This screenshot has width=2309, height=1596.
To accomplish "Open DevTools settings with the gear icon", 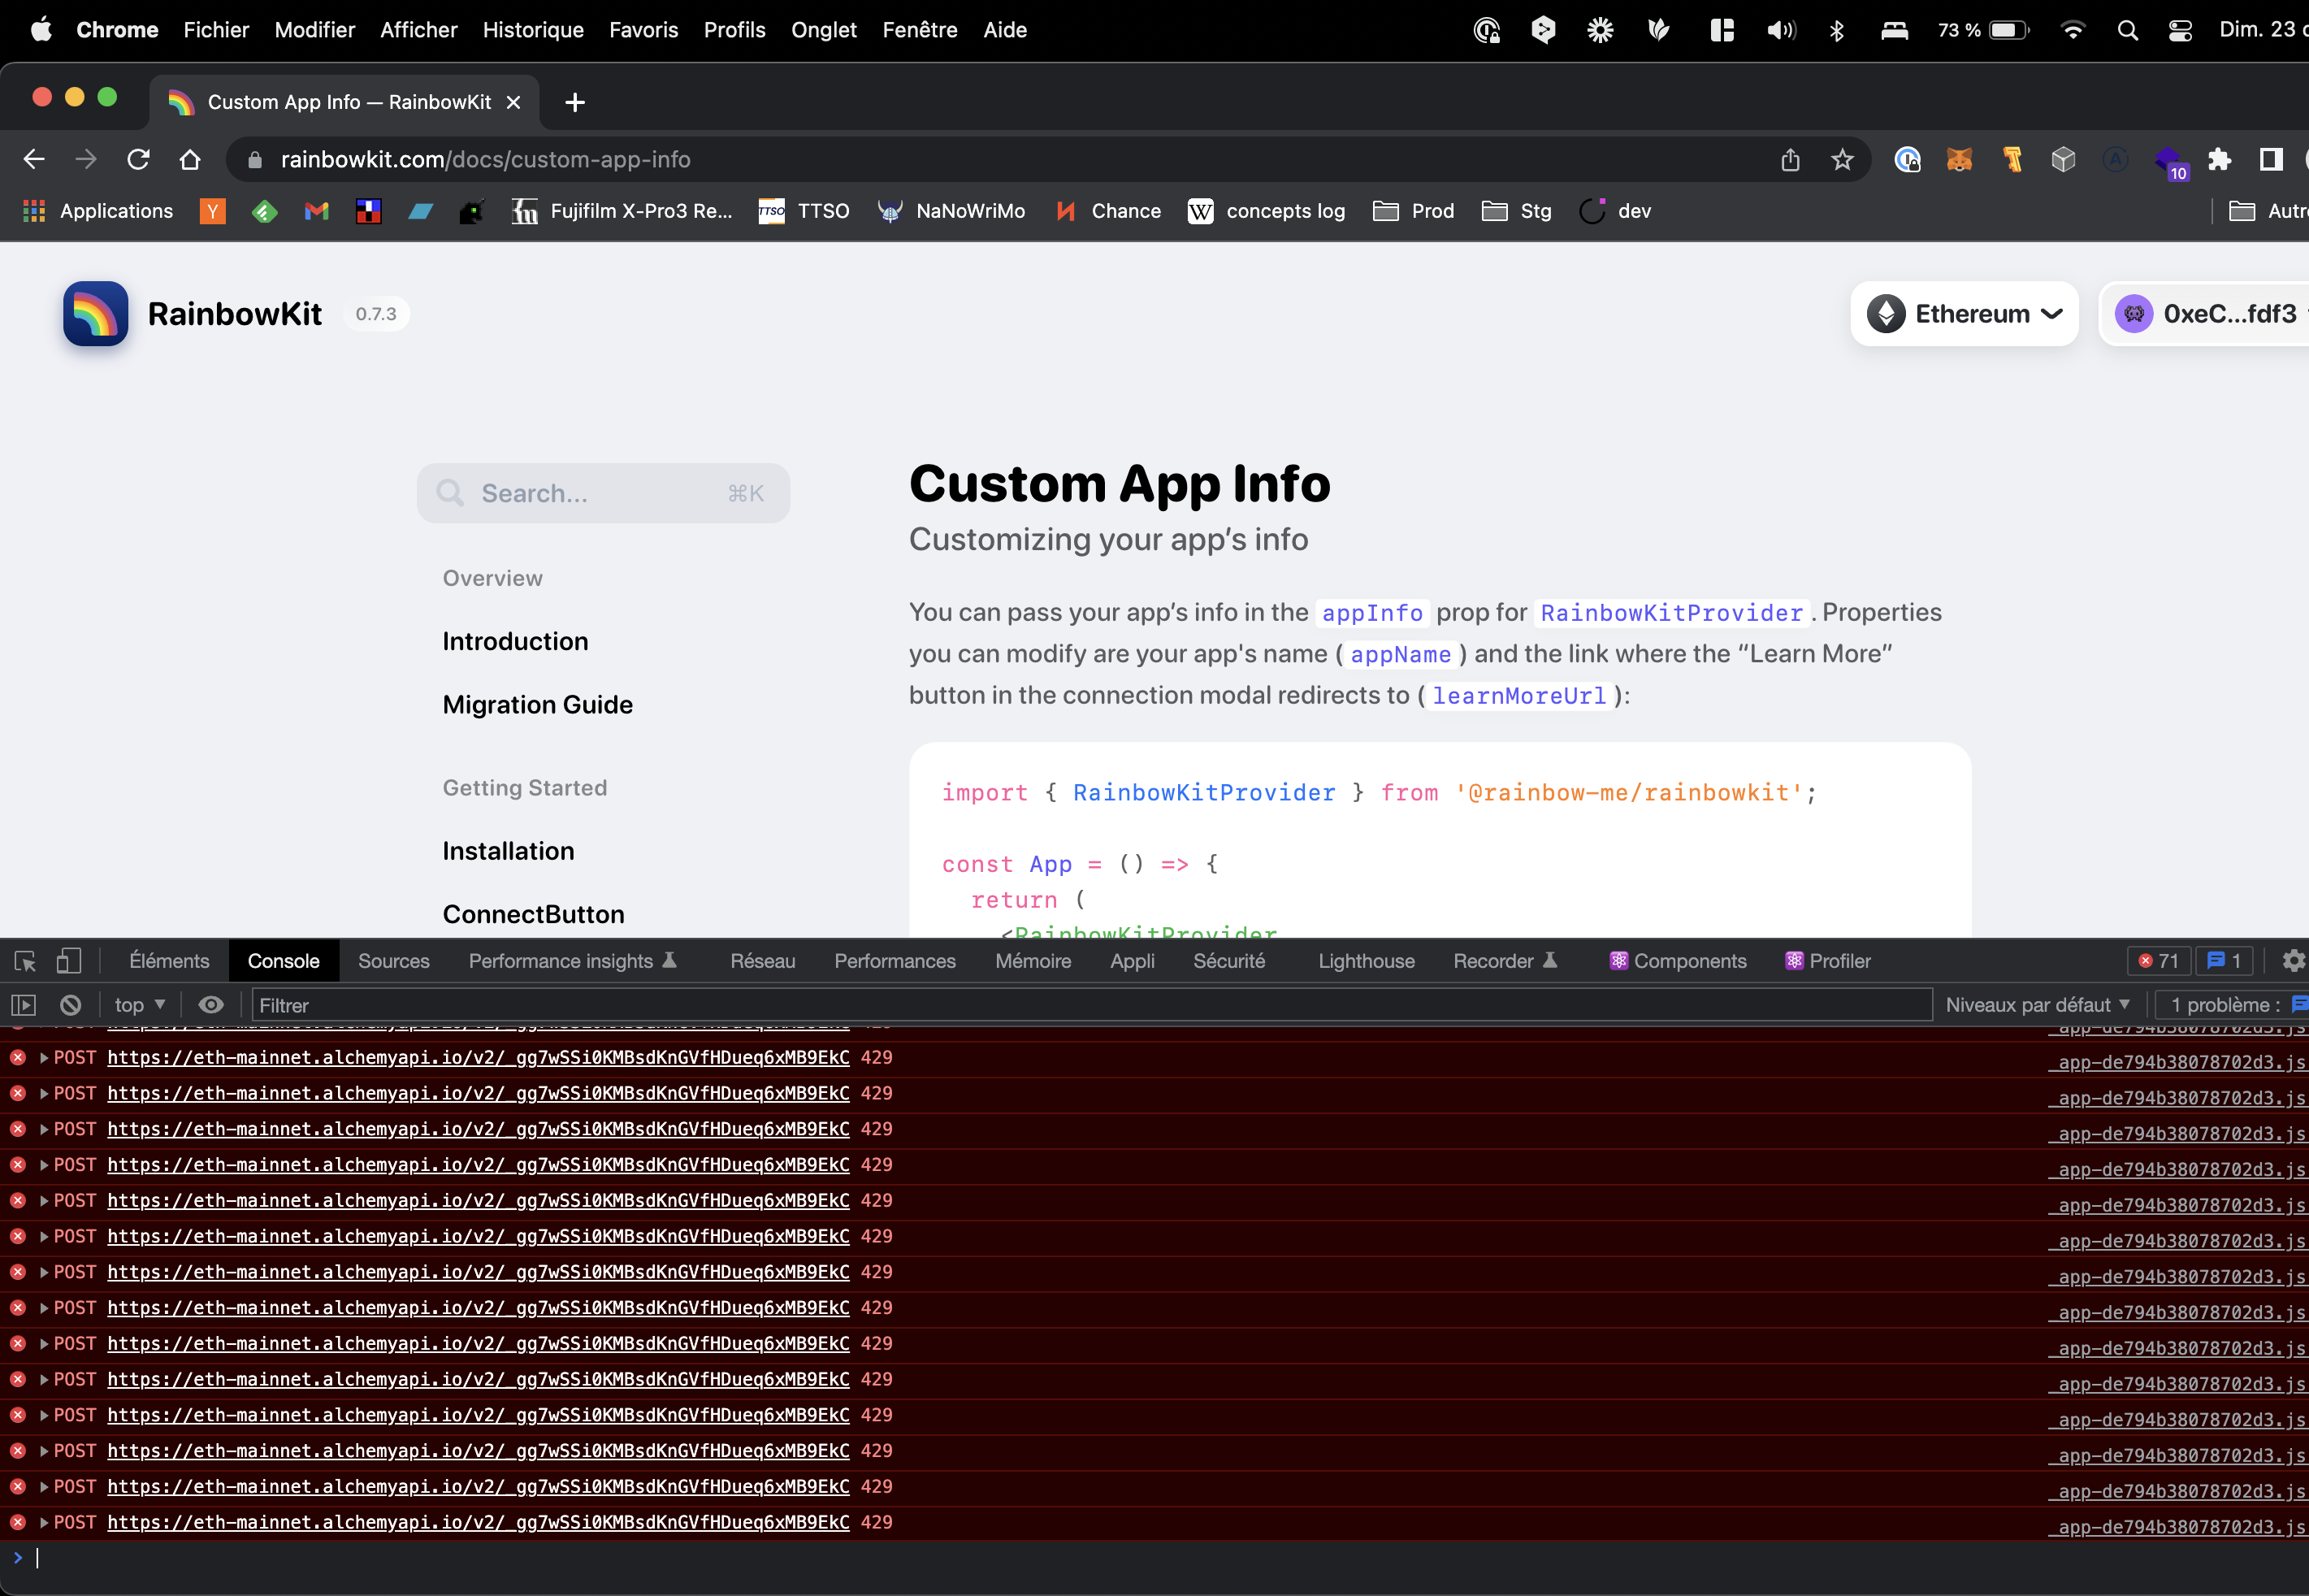I will [2293, 961].
